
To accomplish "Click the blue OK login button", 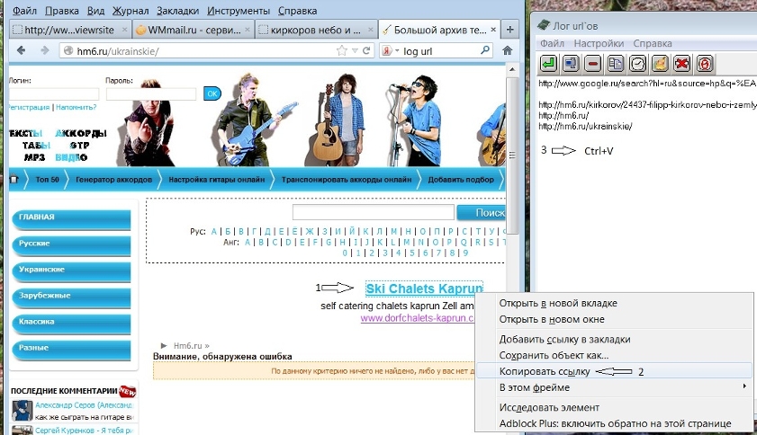I will click(x=212, y=93).
